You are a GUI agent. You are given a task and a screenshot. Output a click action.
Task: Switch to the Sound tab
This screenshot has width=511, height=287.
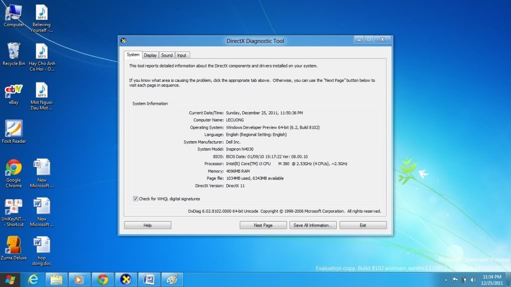tap(167, 55)
